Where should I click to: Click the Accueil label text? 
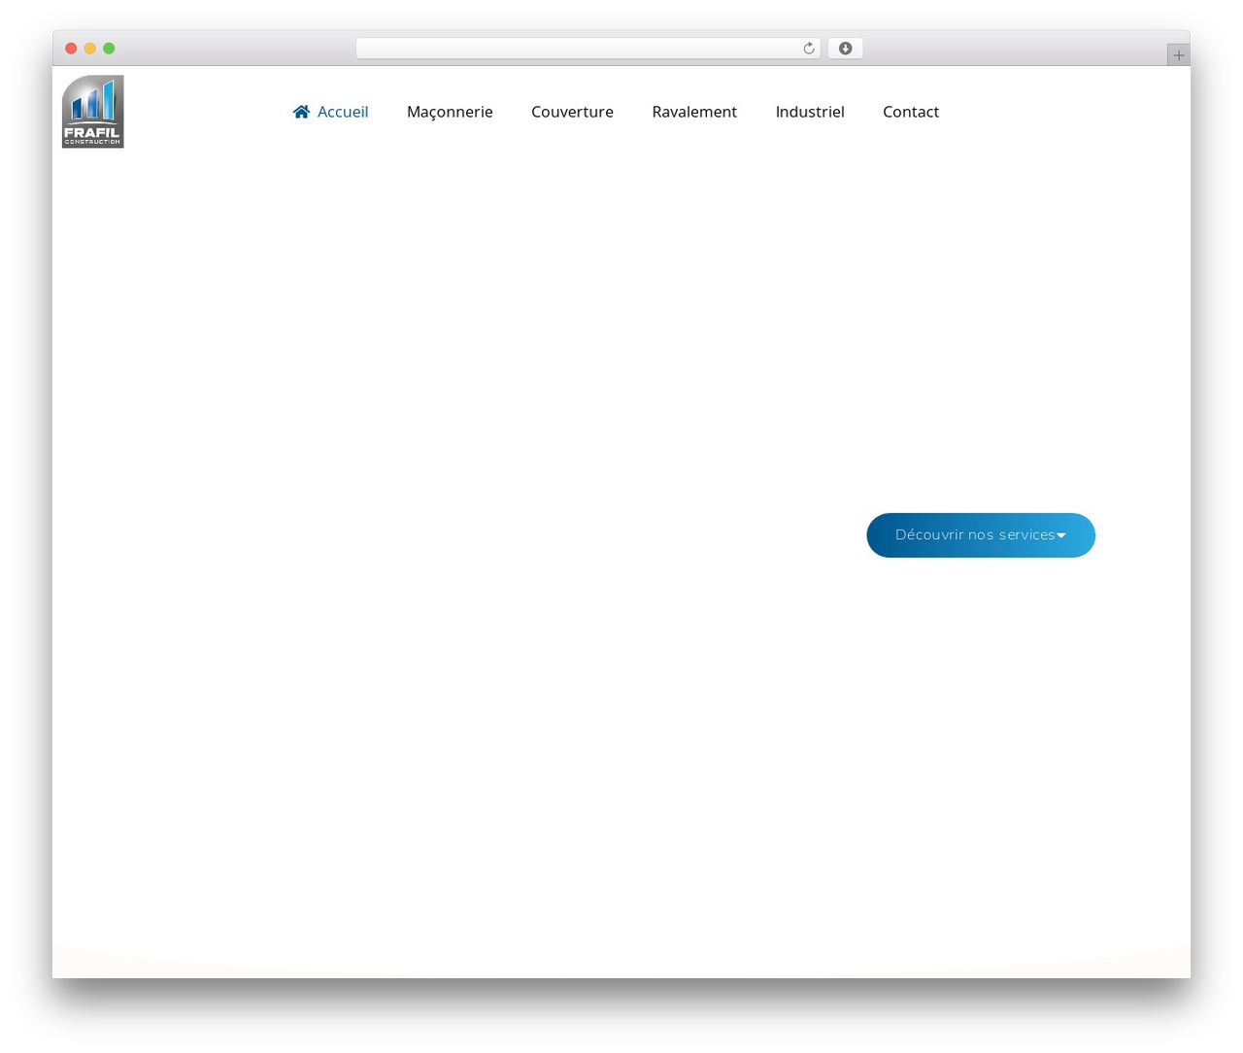[x=343, y=112]
